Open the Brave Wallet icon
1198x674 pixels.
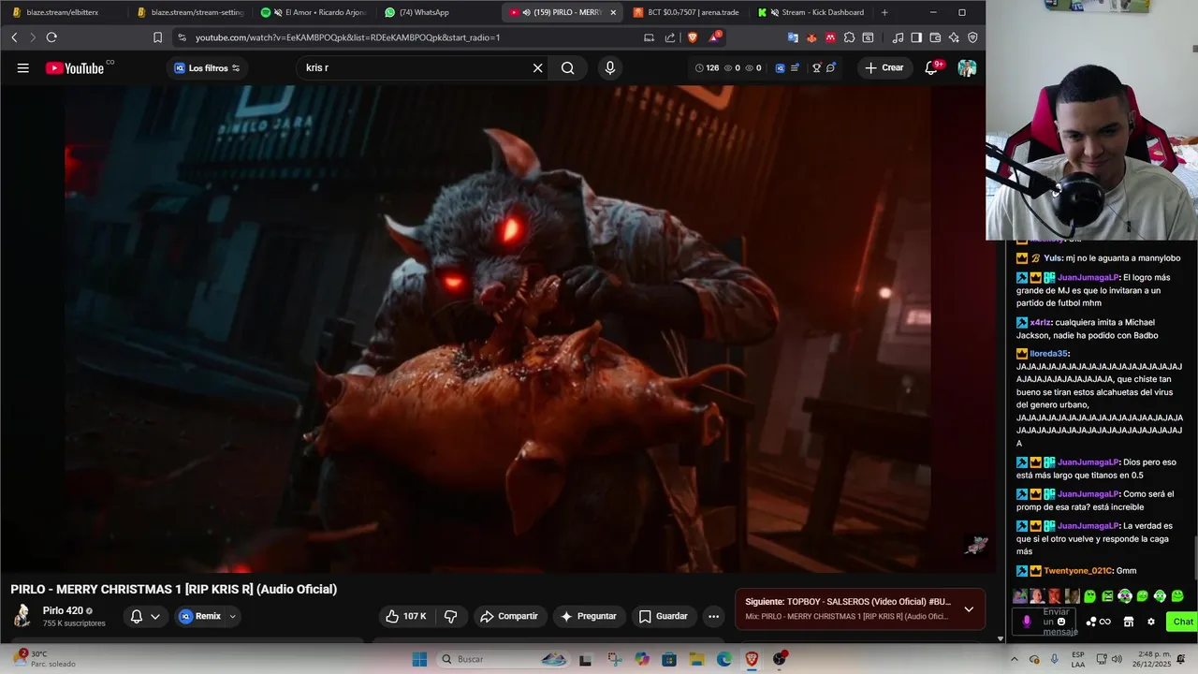pos(935,37)
